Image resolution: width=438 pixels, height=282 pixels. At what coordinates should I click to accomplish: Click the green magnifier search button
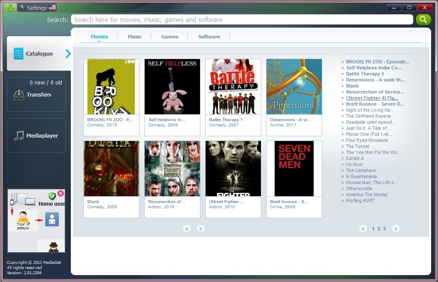pyautogui.click(x=423, y=19)
